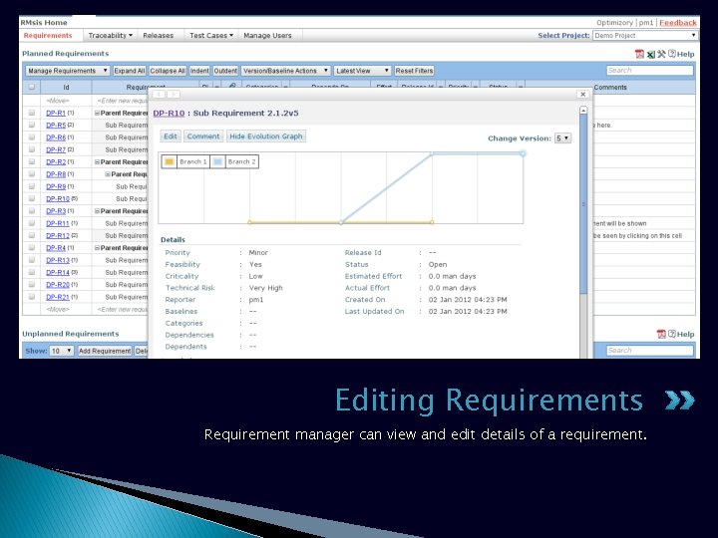
Task: Open the DP-R20 requirement link
Action: point(58,285)
